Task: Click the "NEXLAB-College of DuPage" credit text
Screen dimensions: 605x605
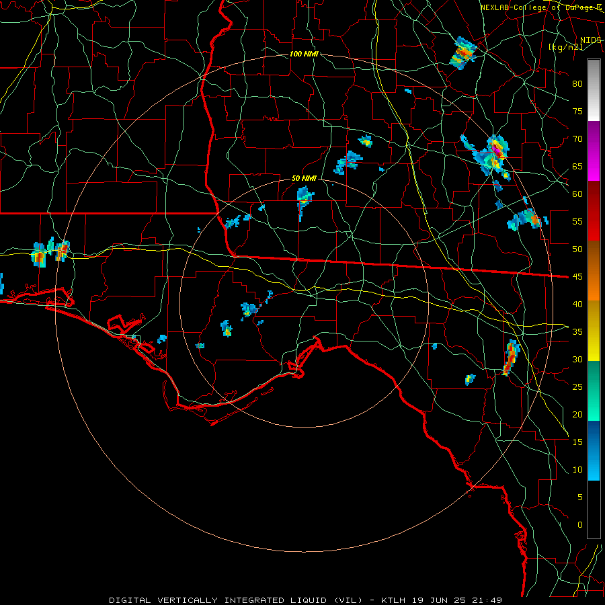Action: pyautogui.click(x=538, y=7)
